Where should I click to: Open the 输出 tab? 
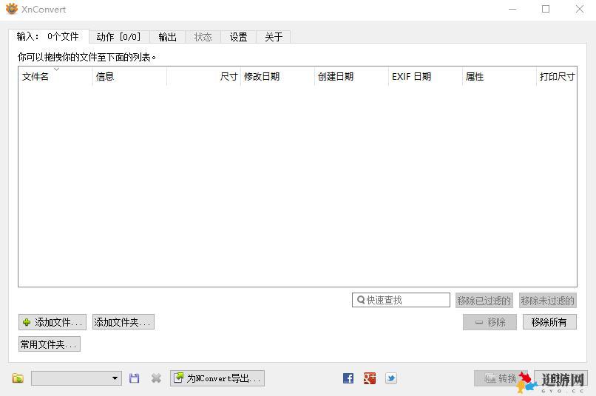168,37
